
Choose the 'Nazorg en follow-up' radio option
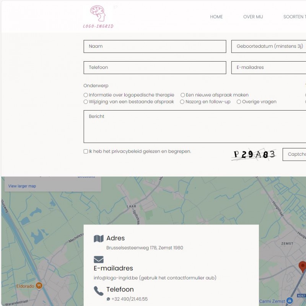click(x=182, y=102)
